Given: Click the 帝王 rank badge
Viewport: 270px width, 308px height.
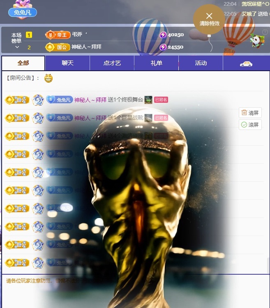Looking at the screenshot, I should coord(58,35).
